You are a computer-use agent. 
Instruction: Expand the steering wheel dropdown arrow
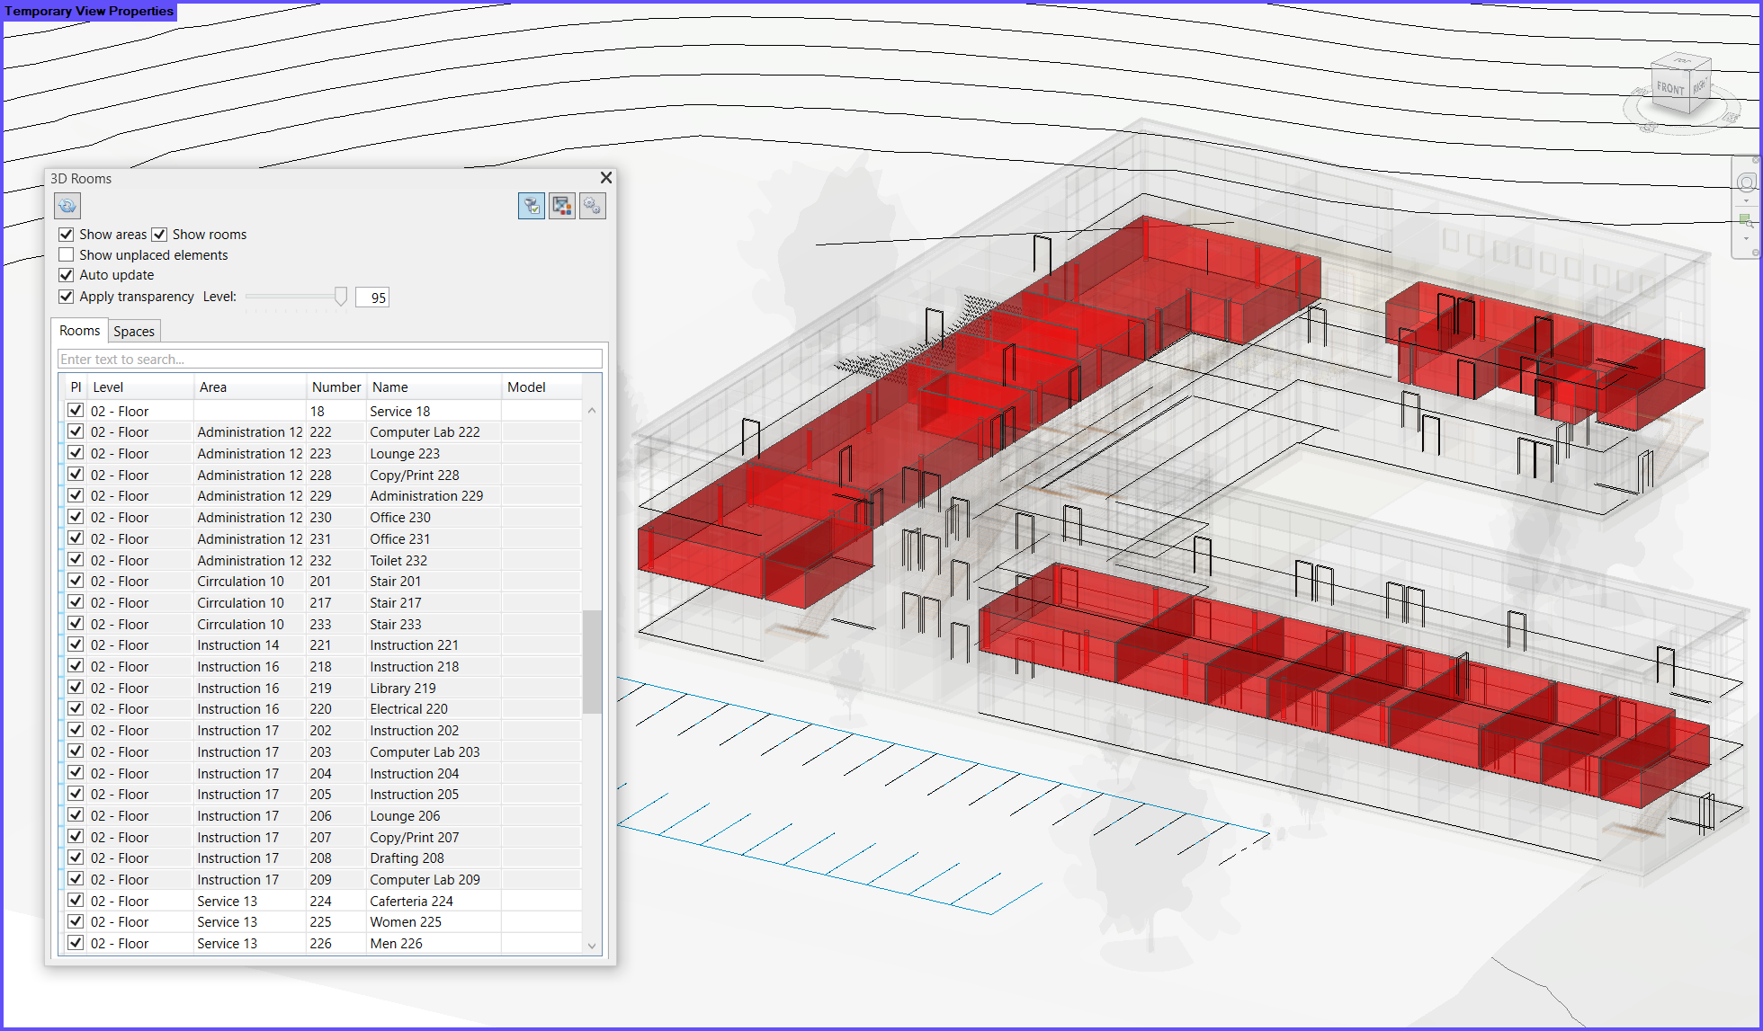(1746, 201)
